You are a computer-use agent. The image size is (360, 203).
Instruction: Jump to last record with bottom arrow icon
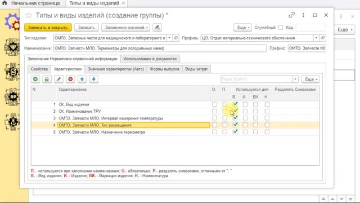click(x=350, y=199)
